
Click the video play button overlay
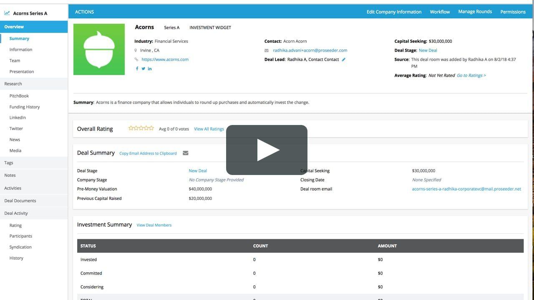(x=267, y=150)
